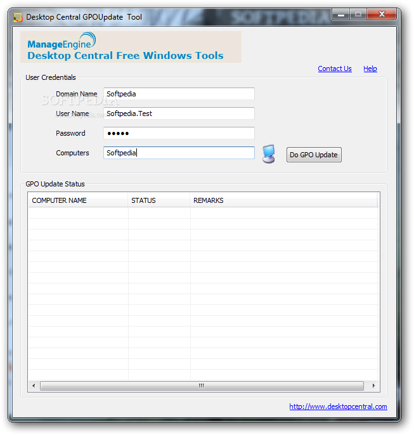Focus the Domain Name input field
The height and width of the screenshot is (435, 414).
click(x=179, y=94)
